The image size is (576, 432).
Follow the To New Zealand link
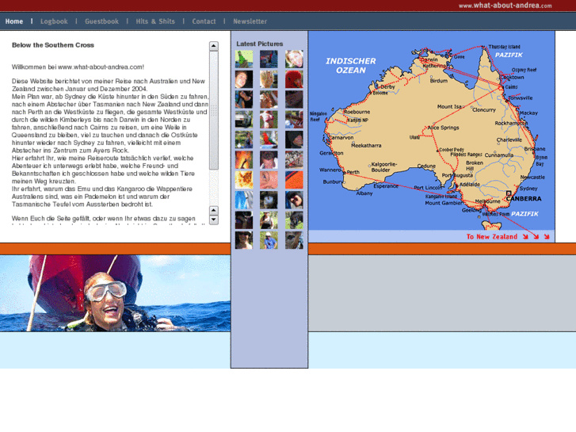click(x=508, y=236)
